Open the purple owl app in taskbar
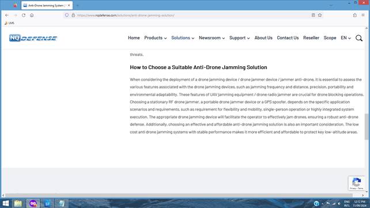Image resolution: width=370 pixels, height=208 pixels. [33, 203]
